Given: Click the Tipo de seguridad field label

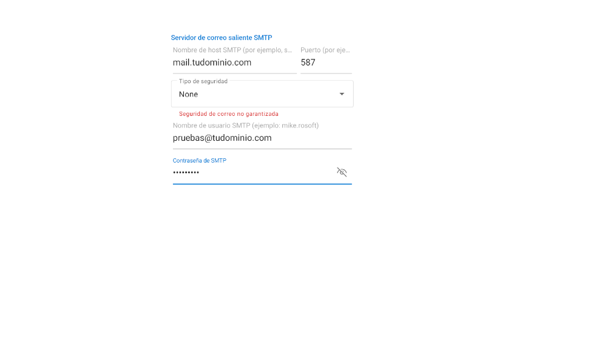Looking at the screenshot, I should pyautogui.click(x=203, y=81).
